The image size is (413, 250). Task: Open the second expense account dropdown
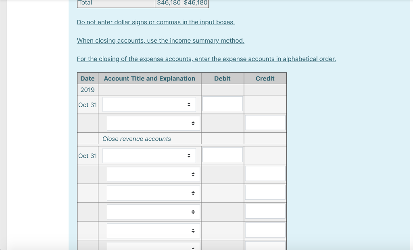153,174
